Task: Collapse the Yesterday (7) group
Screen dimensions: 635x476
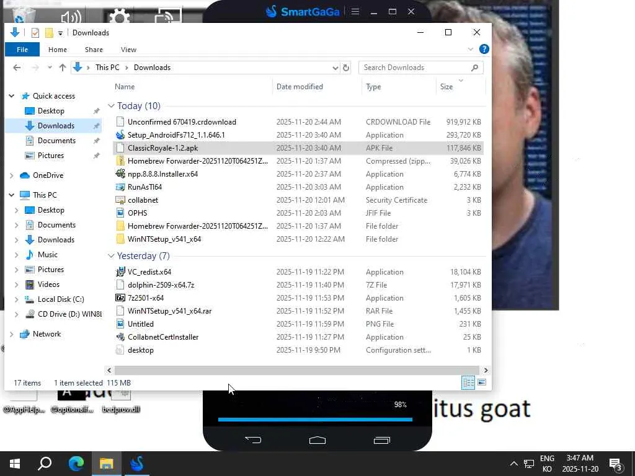Action: 111,256
